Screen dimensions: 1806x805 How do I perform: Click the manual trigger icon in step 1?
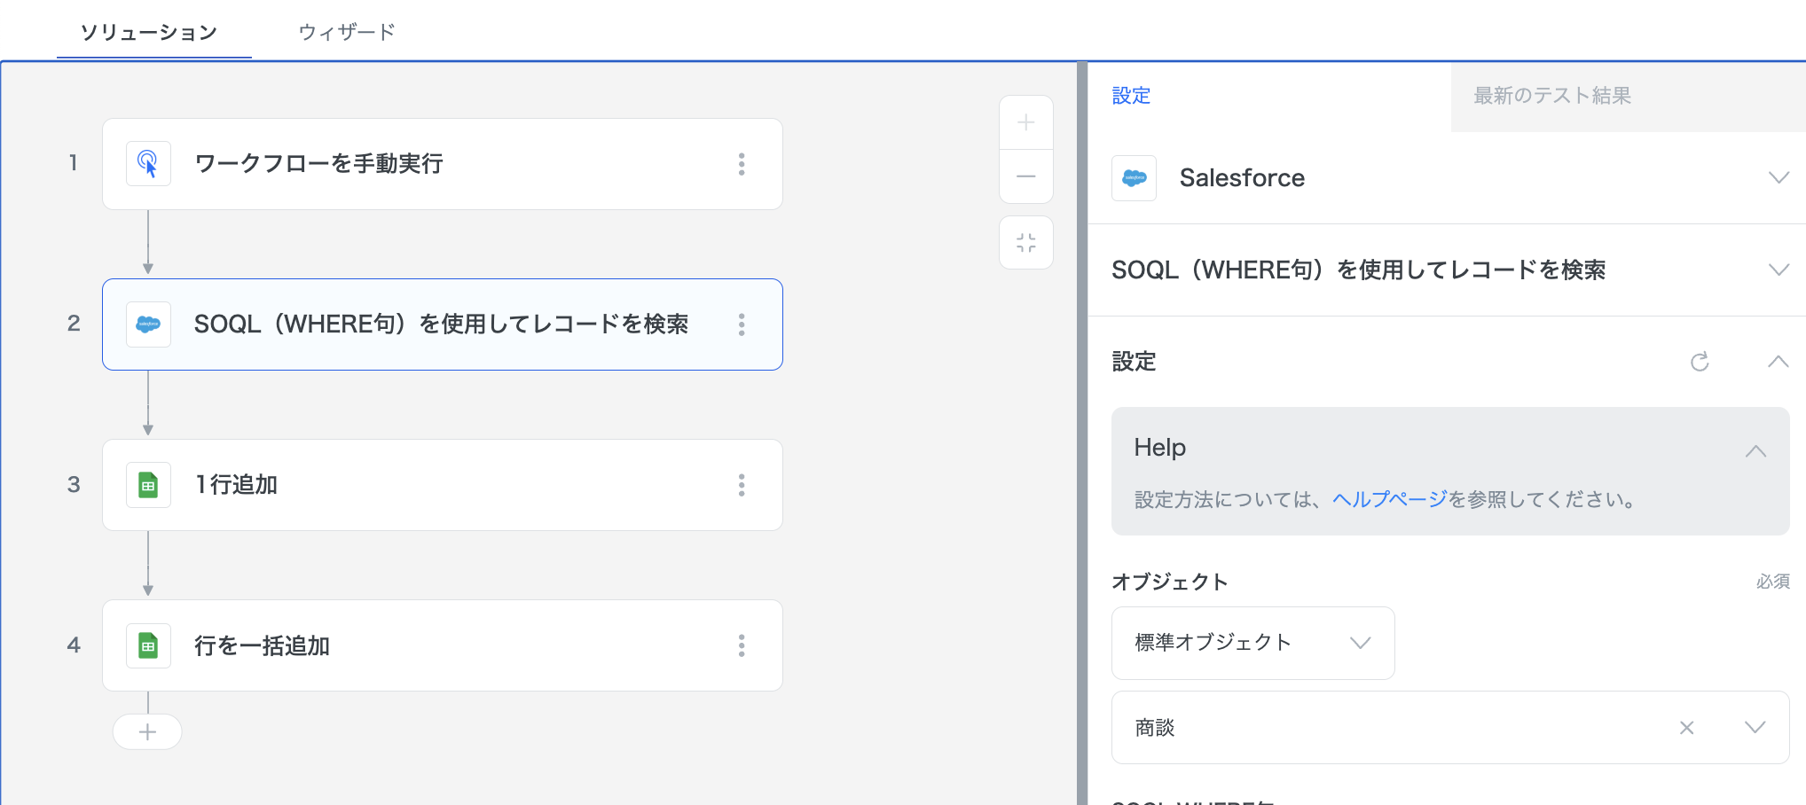(148, 164)
